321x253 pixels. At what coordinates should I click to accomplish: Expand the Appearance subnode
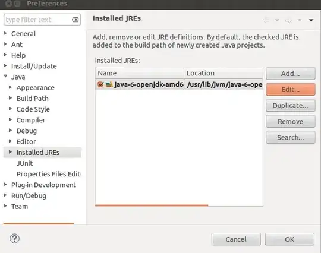click(10, 87)
